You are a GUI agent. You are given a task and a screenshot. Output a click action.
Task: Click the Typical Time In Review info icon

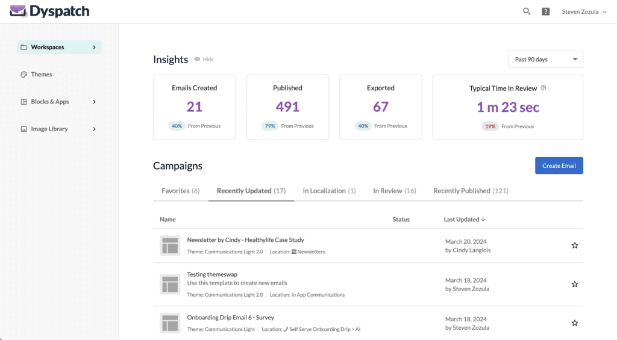543,88
